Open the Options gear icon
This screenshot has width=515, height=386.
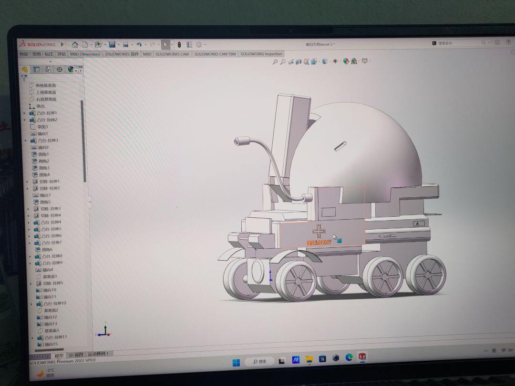tap(199, 45)
